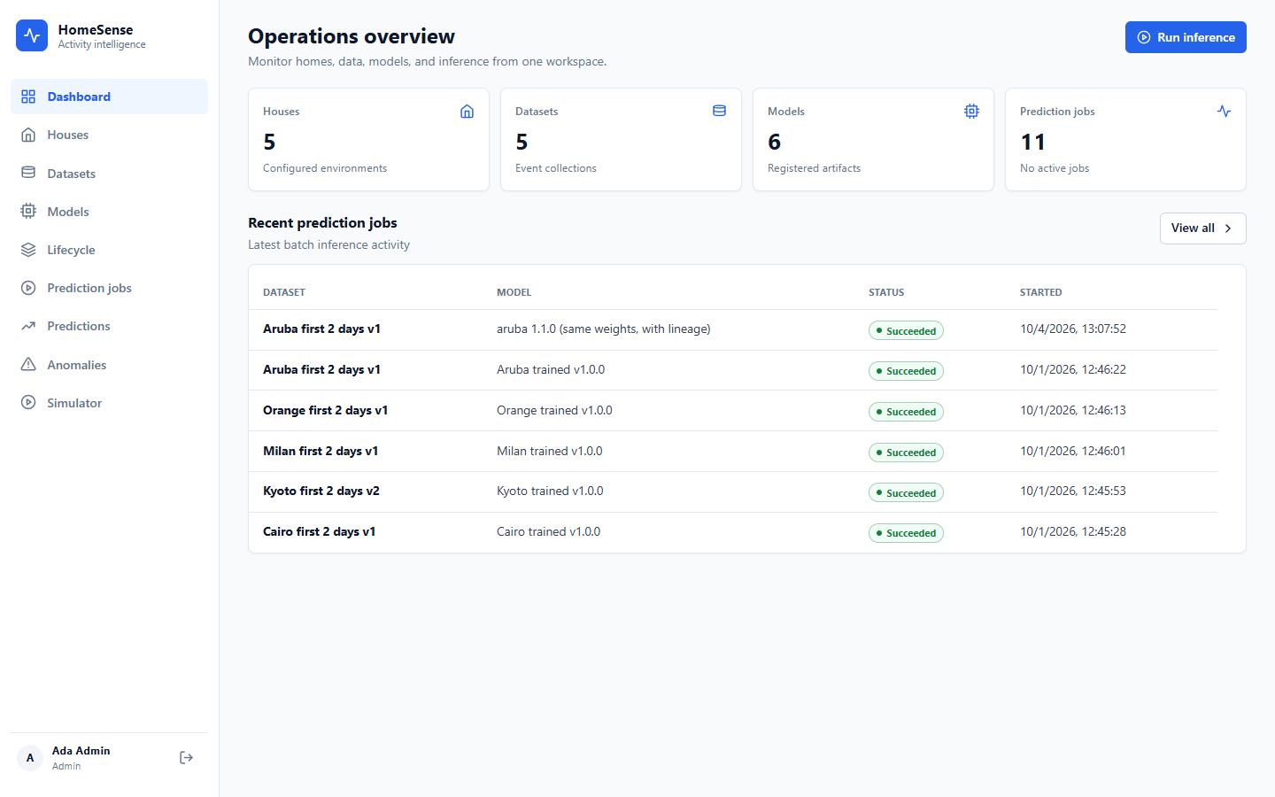This screenshot has width=1275, height=797.
Task: Click the Aruba trained v1.0.0 model cell
Action: (x=551, y=370)
